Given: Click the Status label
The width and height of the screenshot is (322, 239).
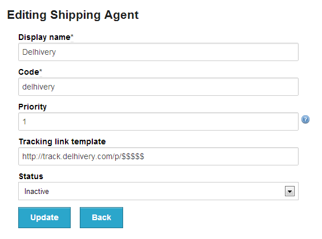Looking at the screenshot, I should 31,176.
